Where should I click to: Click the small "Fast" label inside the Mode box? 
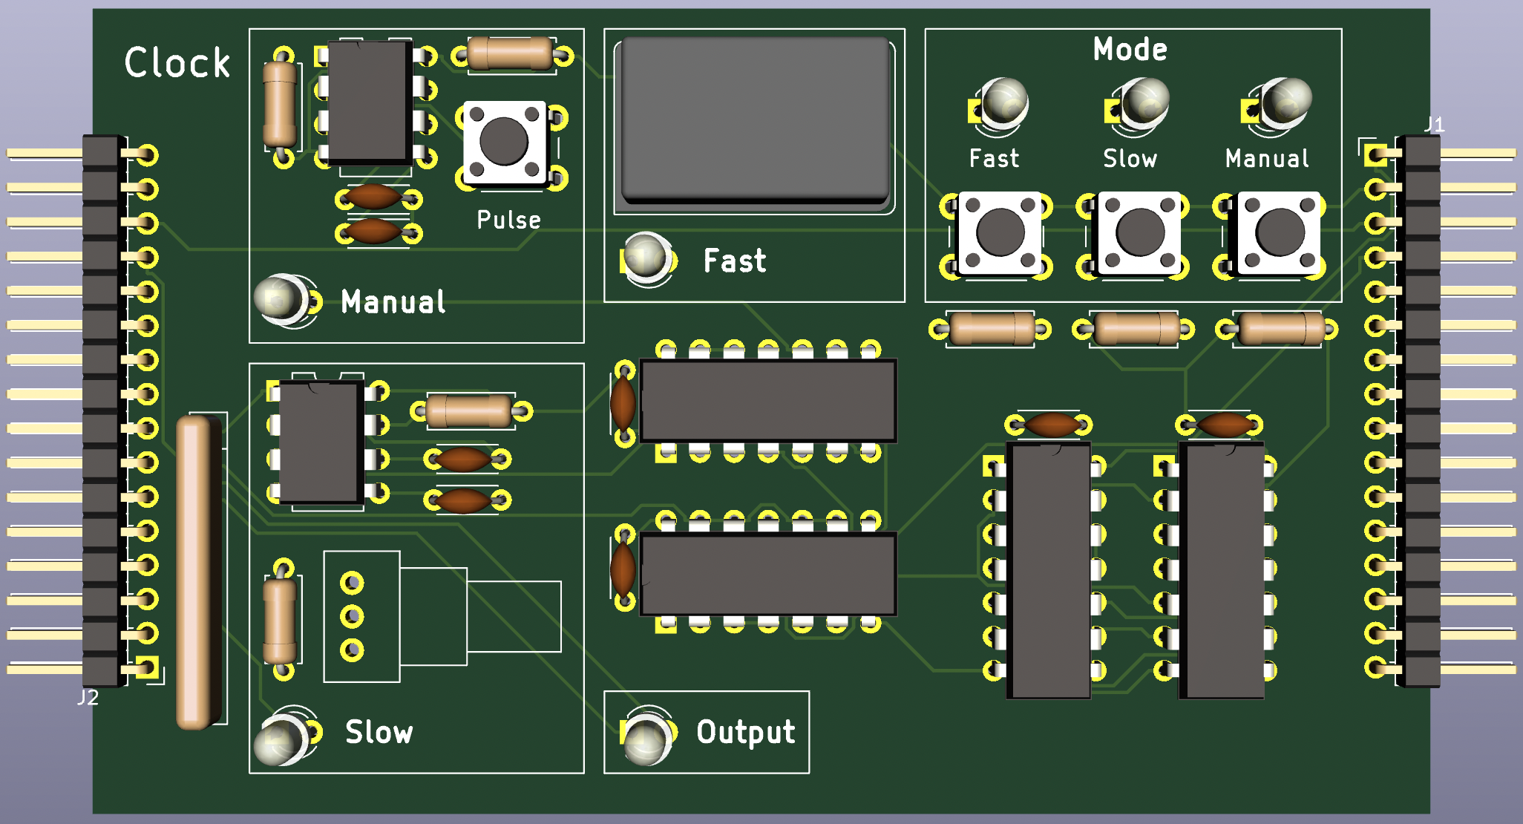tap(995, 158)
